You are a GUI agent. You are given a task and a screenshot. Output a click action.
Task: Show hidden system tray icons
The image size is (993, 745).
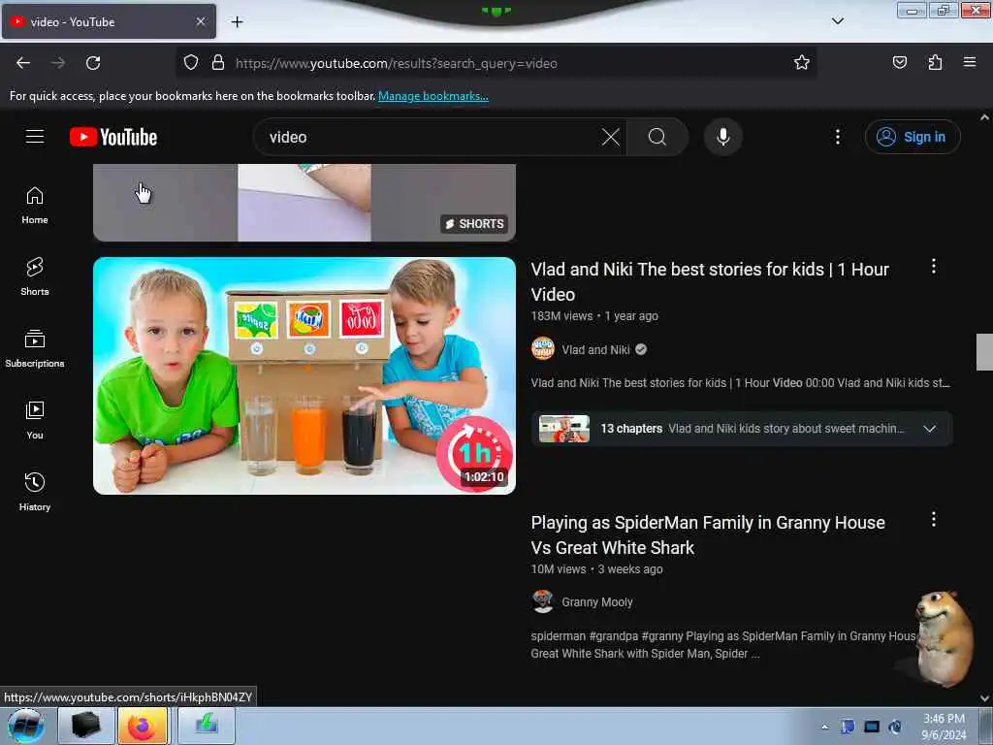pos(824,727)
